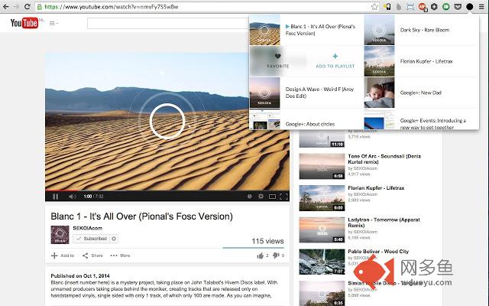The width and height of the screenshot is (489, 306).
Task: Seek on the video progress bar
Action: (x=167, y=190)
